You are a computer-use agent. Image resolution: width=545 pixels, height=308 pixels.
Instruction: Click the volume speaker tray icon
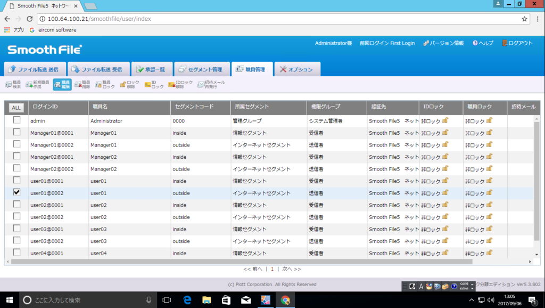pos(490,300)
